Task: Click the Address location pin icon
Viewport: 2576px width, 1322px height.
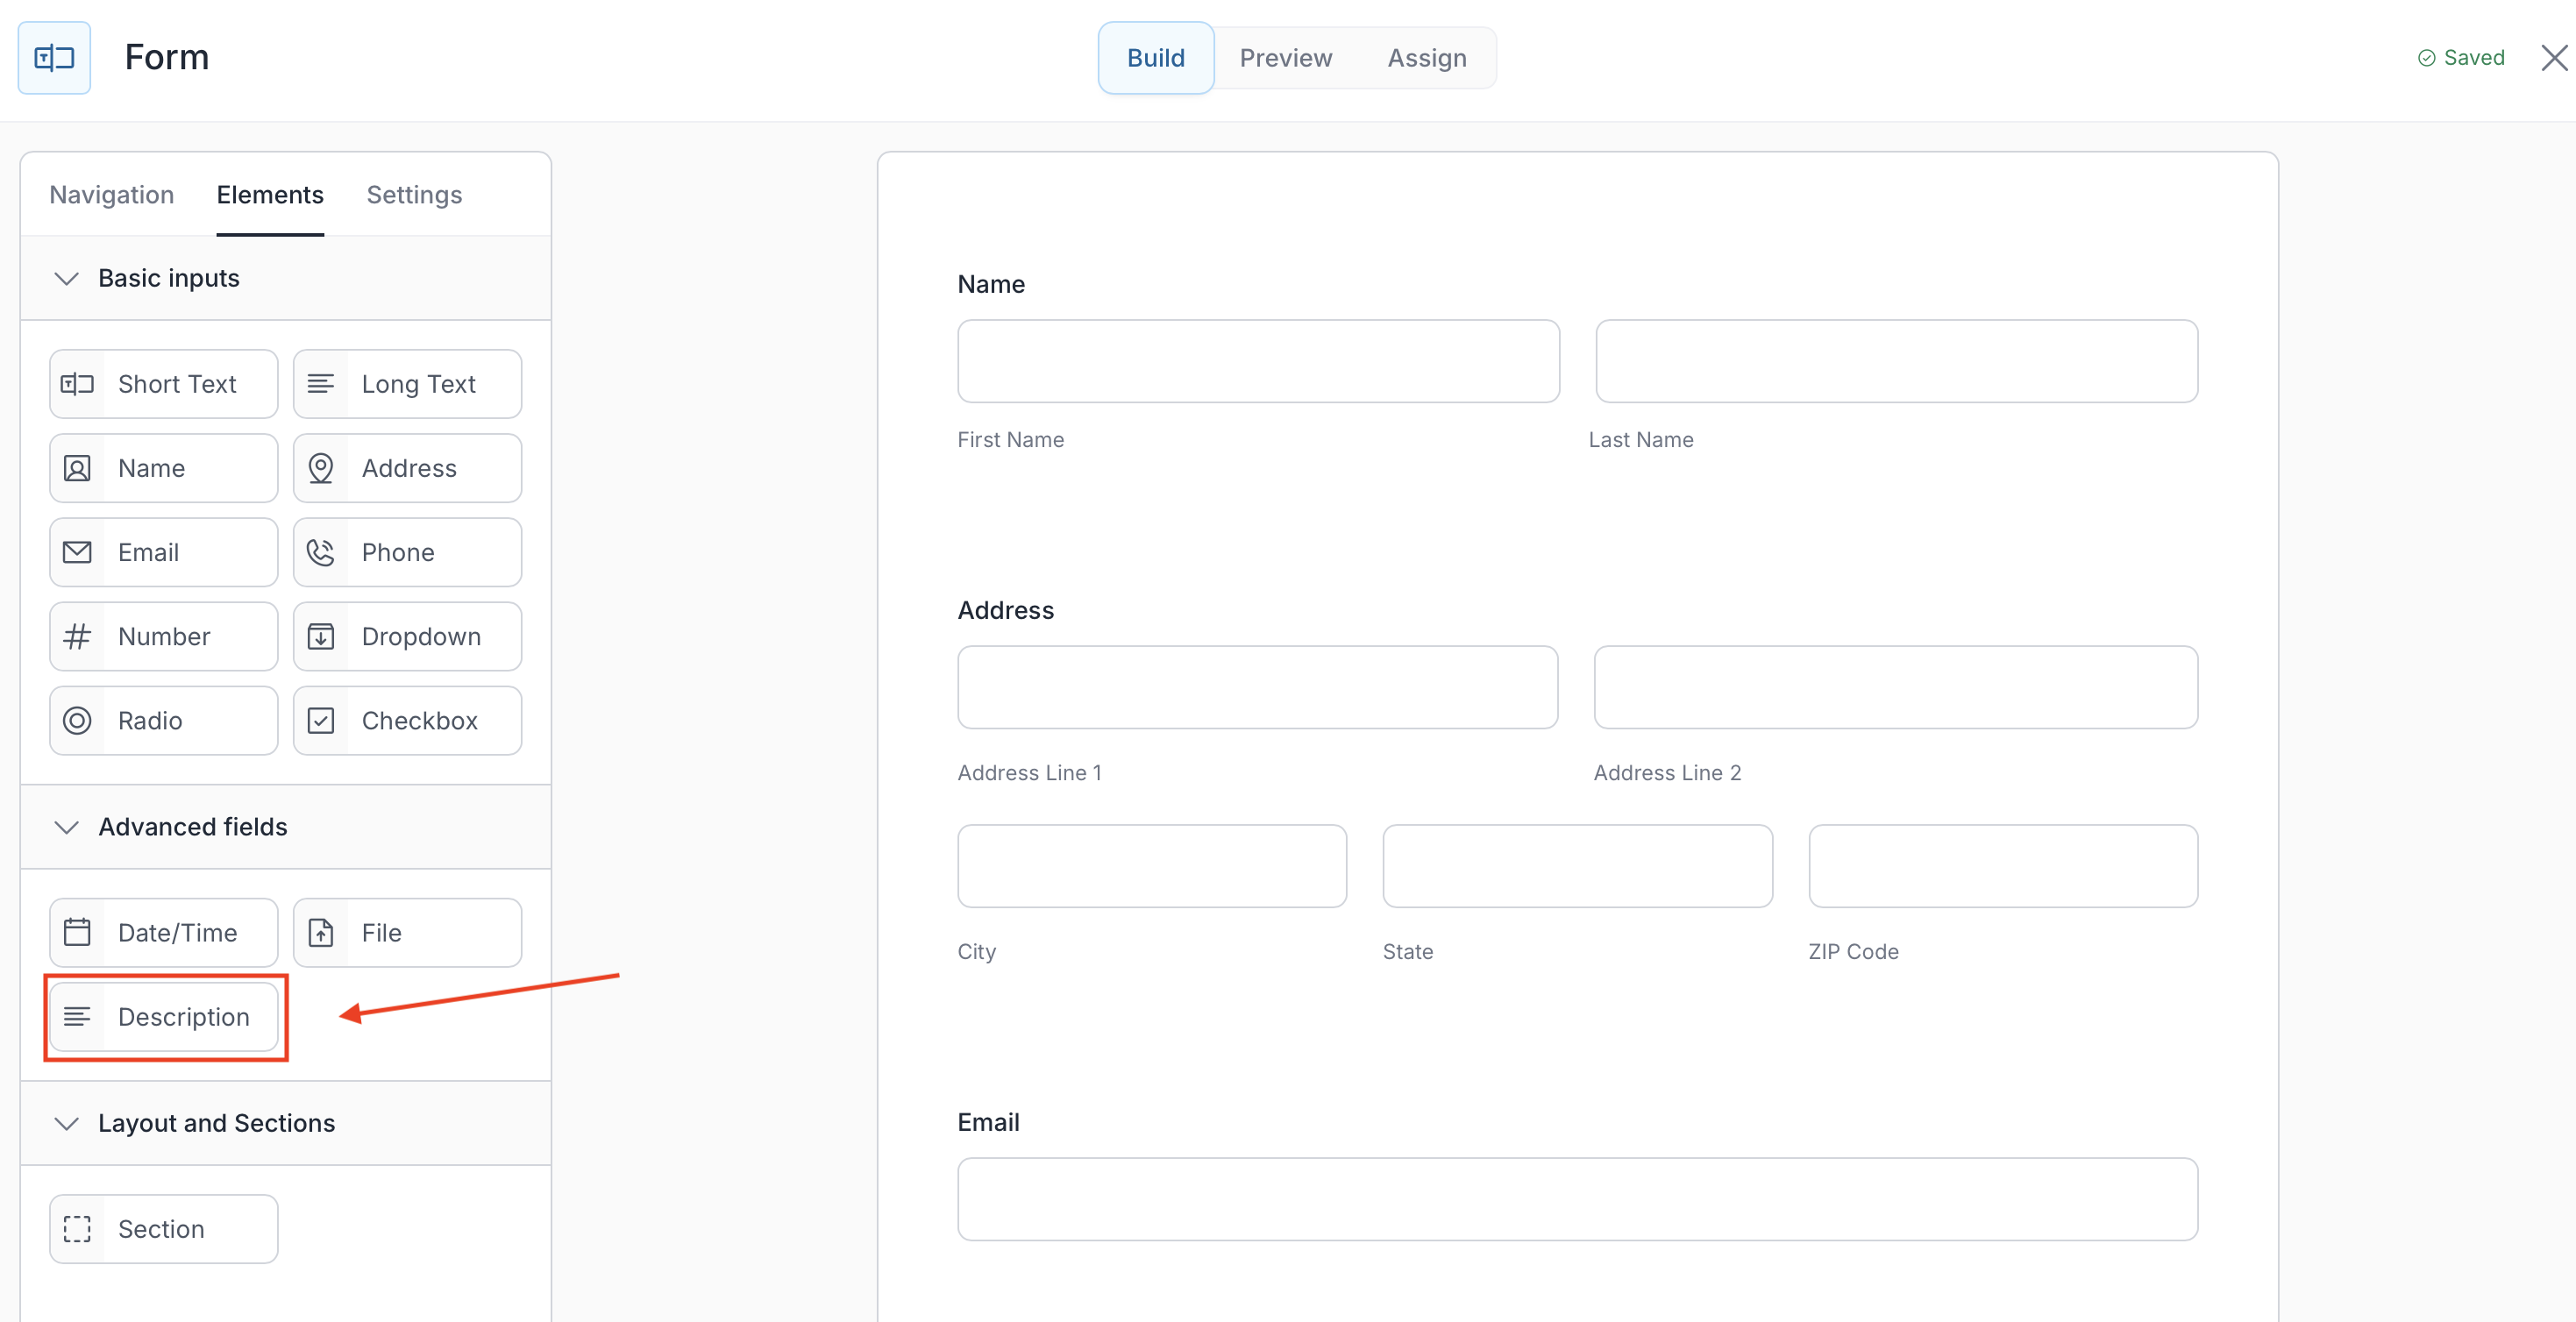Action: click(x=321, y=468)
